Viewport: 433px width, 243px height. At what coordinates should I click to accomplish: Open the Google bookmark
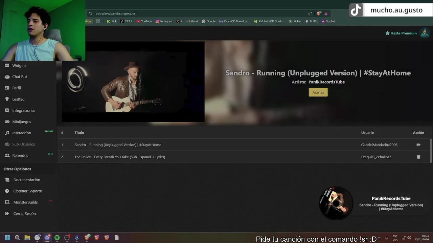(209, 21)
